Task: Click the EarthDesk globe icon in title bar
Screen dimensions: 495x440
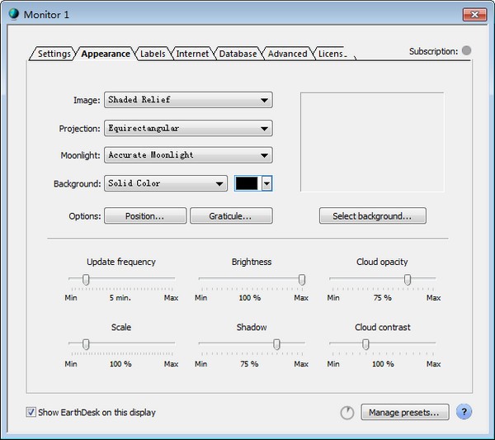Action: click(x=13, y=13)
